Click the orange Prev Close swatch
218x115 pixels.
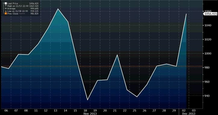tap(6, 13)
